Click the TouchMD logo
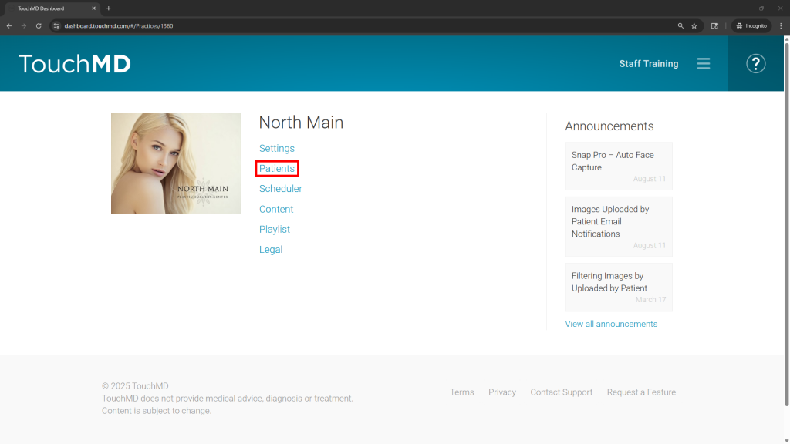 (x=75, y=64)
